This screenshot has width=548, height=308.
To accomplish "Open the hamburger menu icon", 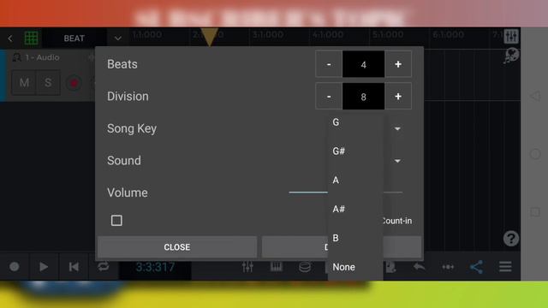I will [505, 267].
